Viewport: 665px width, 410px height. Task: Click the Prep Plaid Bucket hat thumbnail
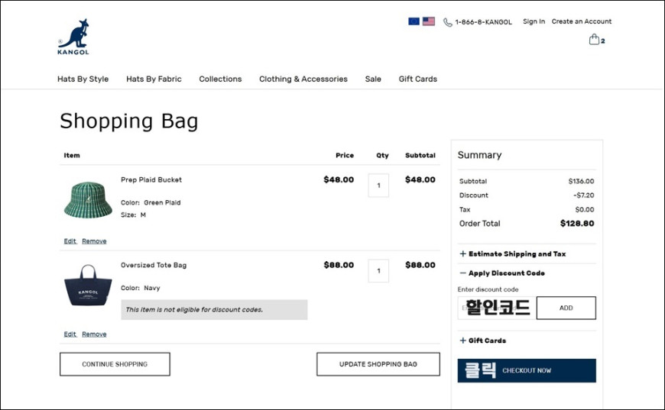[x=88, y=199]
